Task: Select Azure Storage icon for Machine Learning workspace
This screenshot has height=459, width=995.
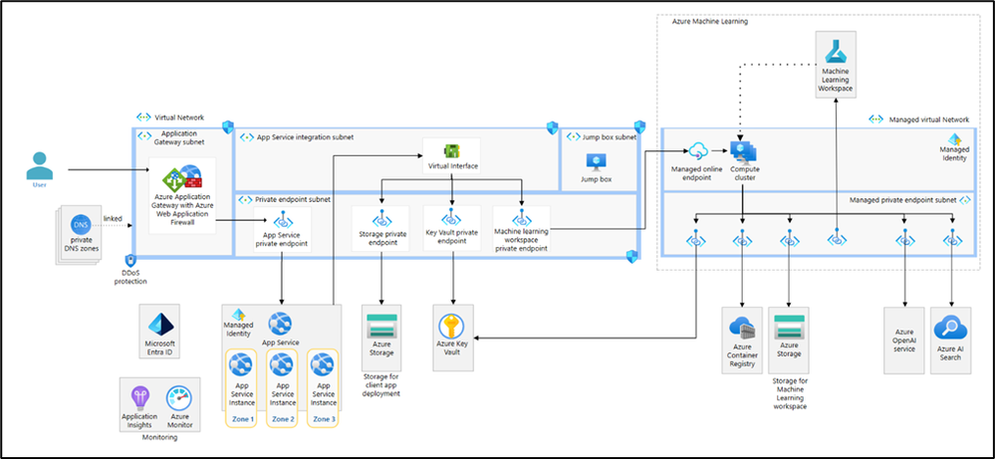Action: pyautogui.click(x=789, y=327)
